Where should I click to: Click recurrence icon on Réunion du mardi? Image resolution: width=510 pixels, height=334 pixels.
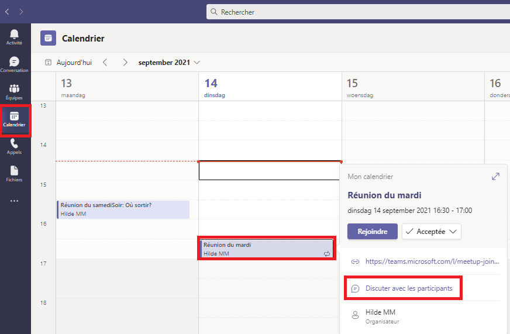[x=327, y=254]
